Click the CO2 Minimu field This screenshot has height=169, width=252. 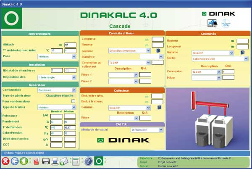[x=70, y=145]
